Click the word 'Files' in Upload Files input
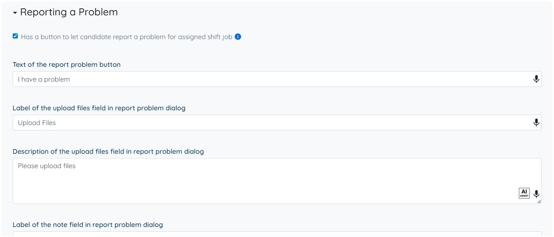Image resolution: width=554 pixels, height=237 pixels. [x=49, y=123]
